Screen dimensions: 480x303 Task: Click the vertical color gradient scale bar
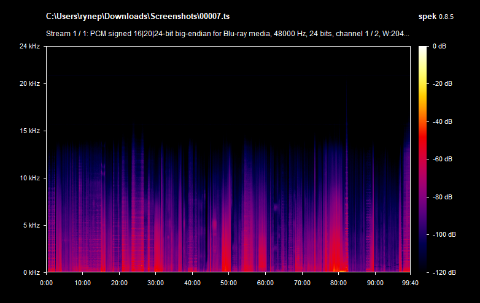tap(424, 159)
